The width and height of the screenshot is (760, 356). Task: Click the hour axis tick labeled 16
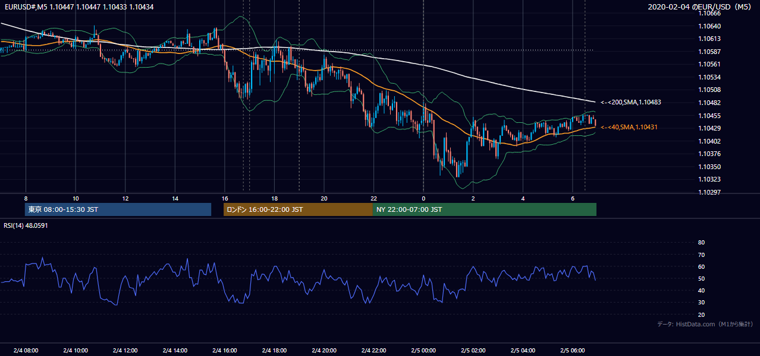coord(225,198)
